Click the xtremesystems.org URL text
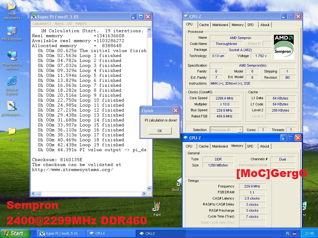 [72, 170]
